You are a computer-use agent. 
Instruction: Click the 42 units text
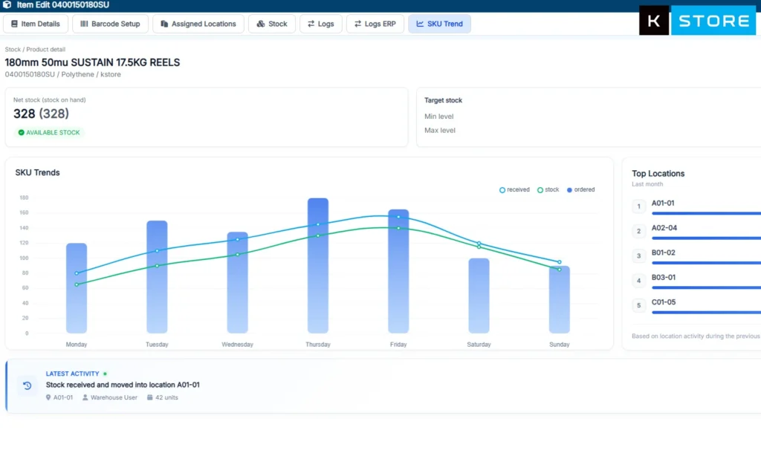[166, 397]
